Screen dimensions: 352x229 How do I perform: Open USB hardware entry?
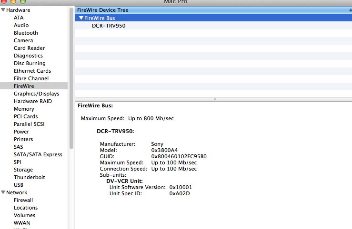point(19,185)
